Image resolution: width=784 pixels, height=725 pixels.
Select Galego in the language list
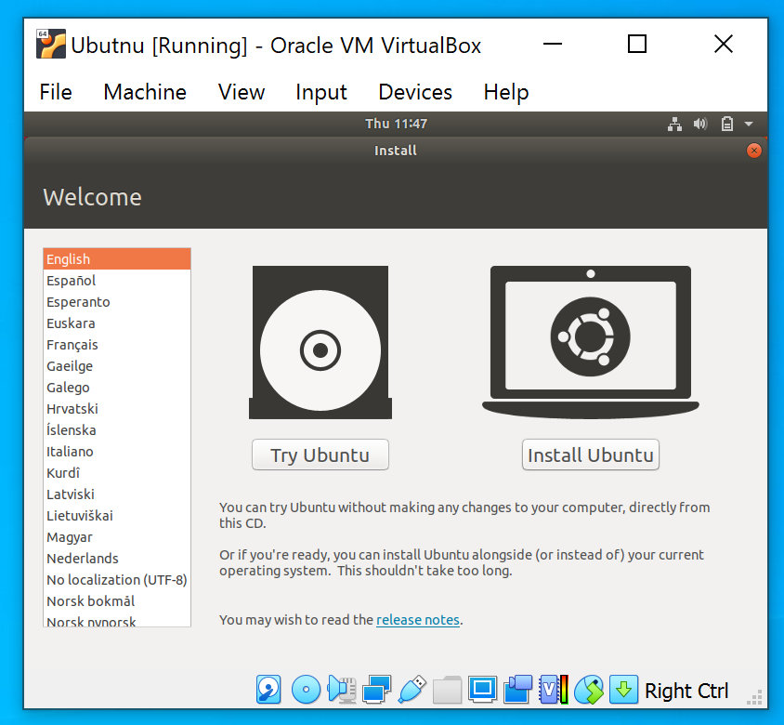117,388
